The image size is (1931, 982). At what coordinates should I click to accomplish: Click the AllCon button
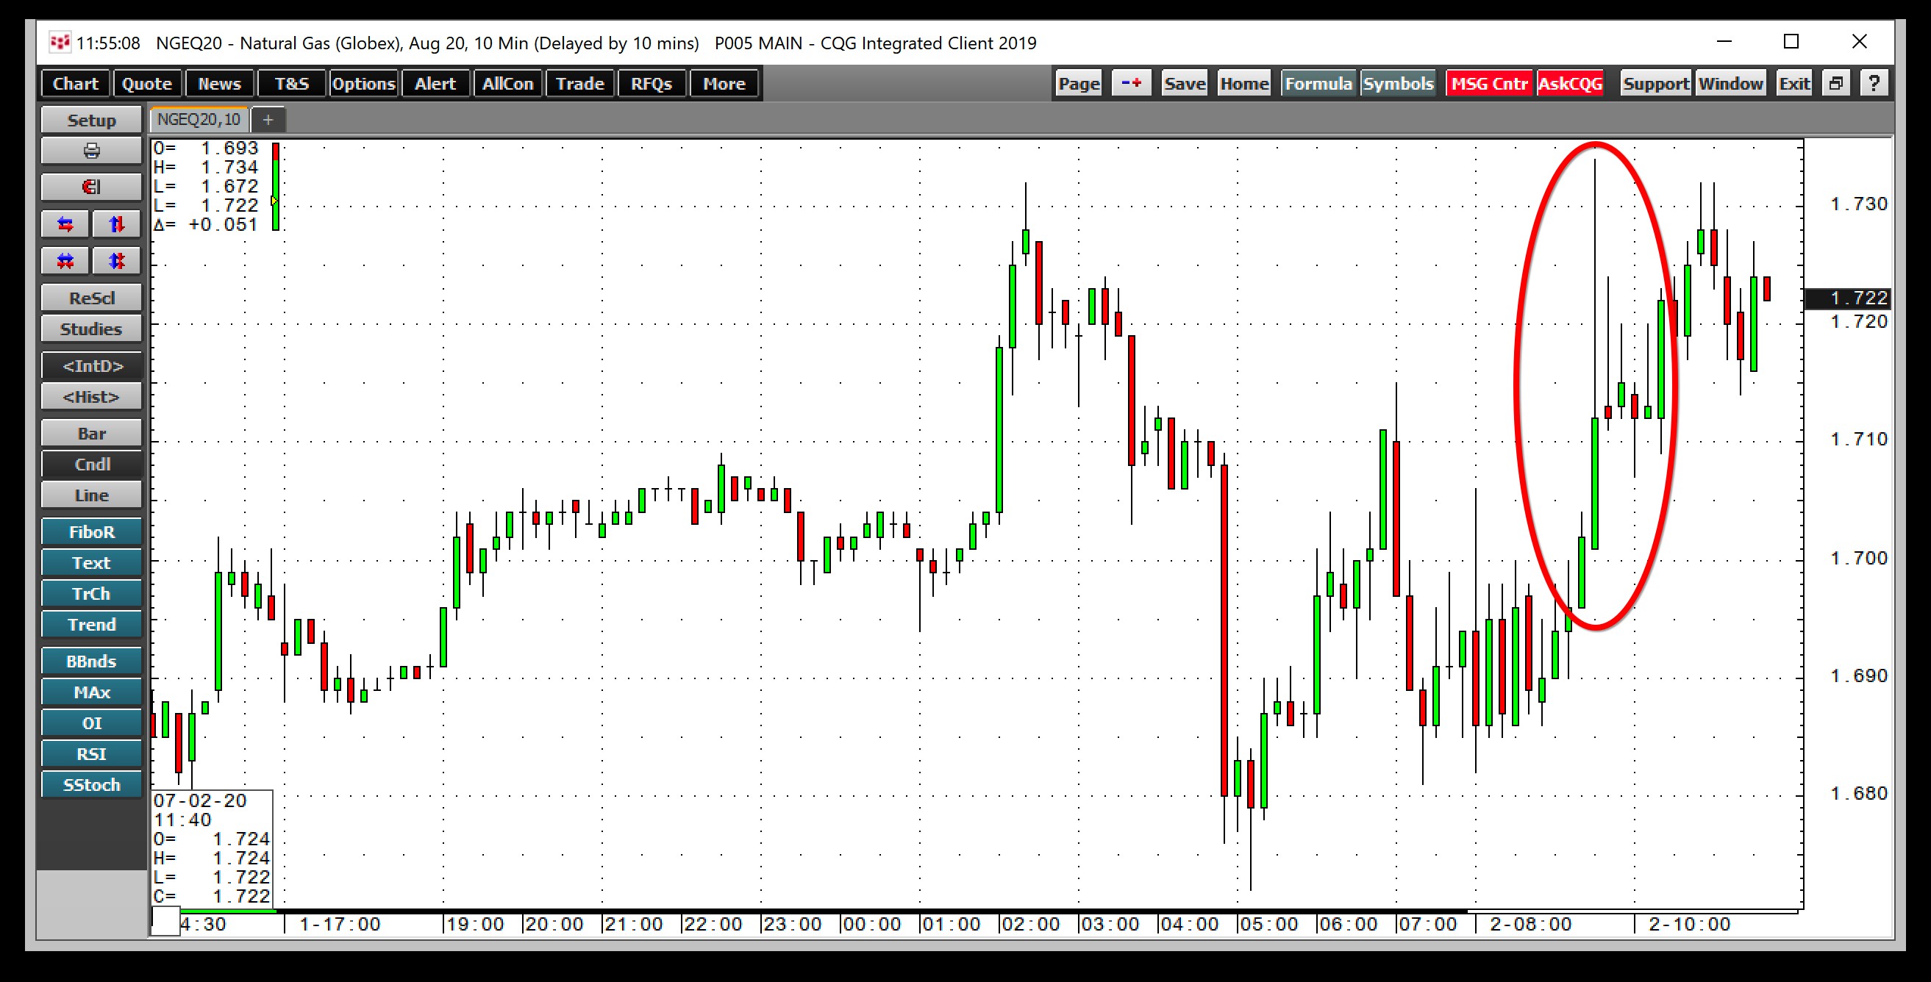pos(507,84)
